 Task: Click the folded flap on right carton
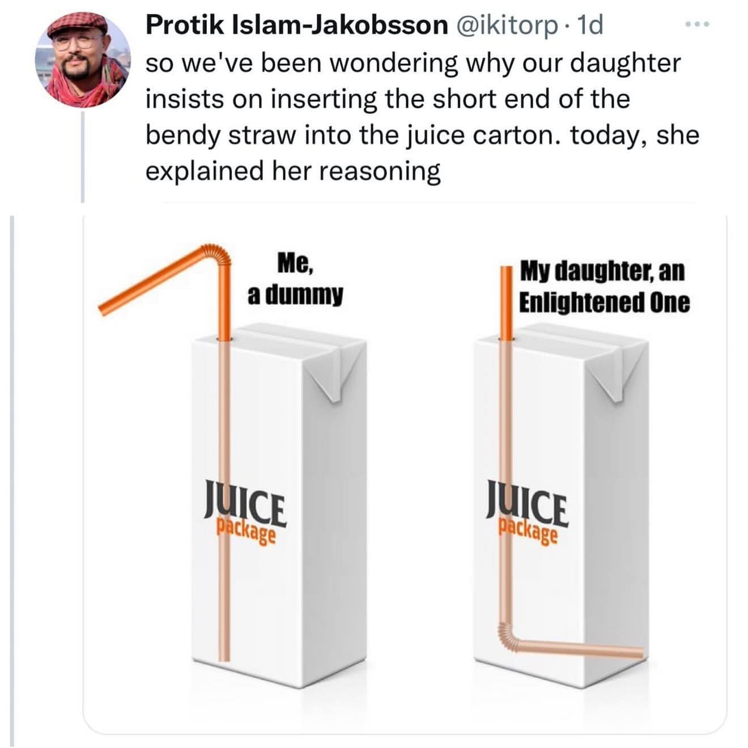pos(615,375)
